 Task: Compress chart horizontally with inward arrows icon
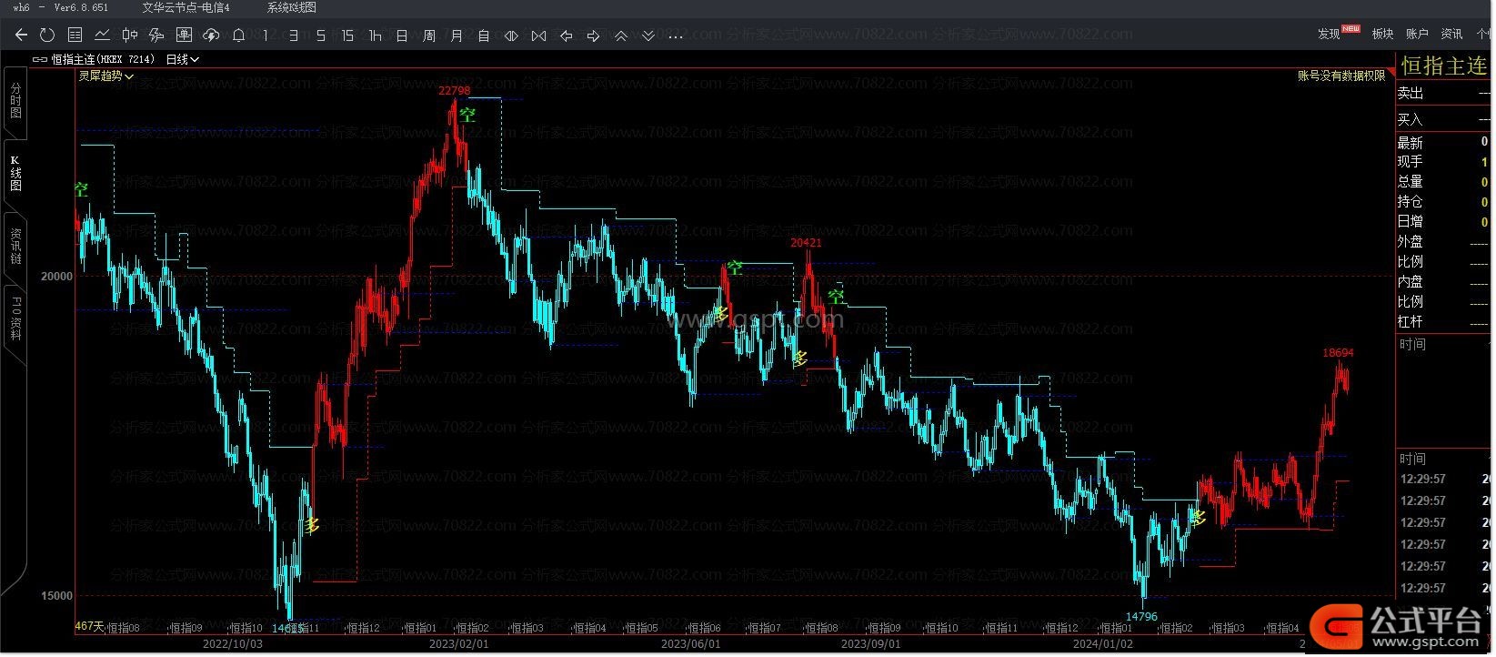pyautogui.click(x=538, y=35)
